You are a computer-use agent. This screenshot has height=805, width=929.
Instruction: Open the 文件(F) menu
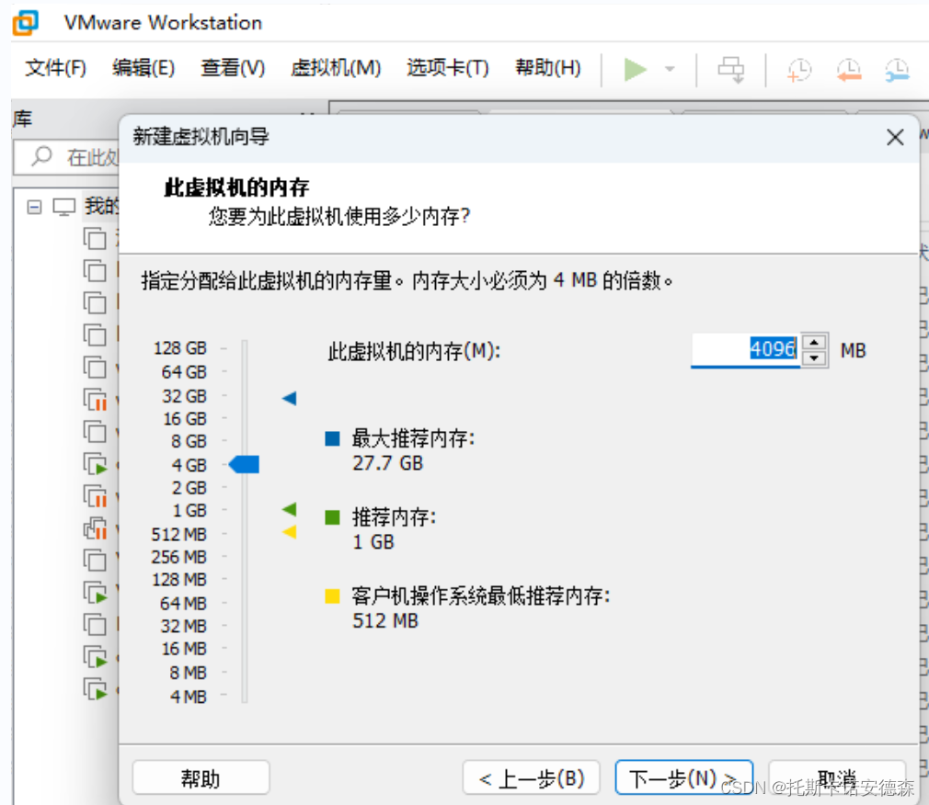[x=56, y=68]
